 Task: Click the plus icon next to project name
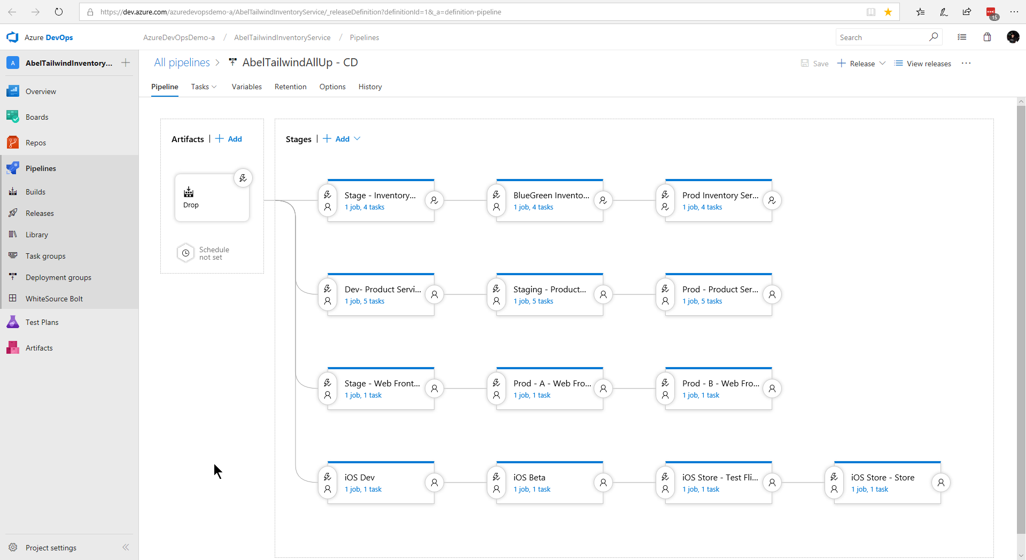[x=126, y=63]
